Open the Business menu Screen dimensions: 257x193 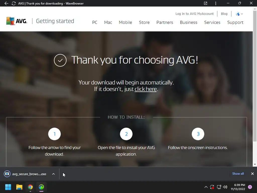[188, 22]
